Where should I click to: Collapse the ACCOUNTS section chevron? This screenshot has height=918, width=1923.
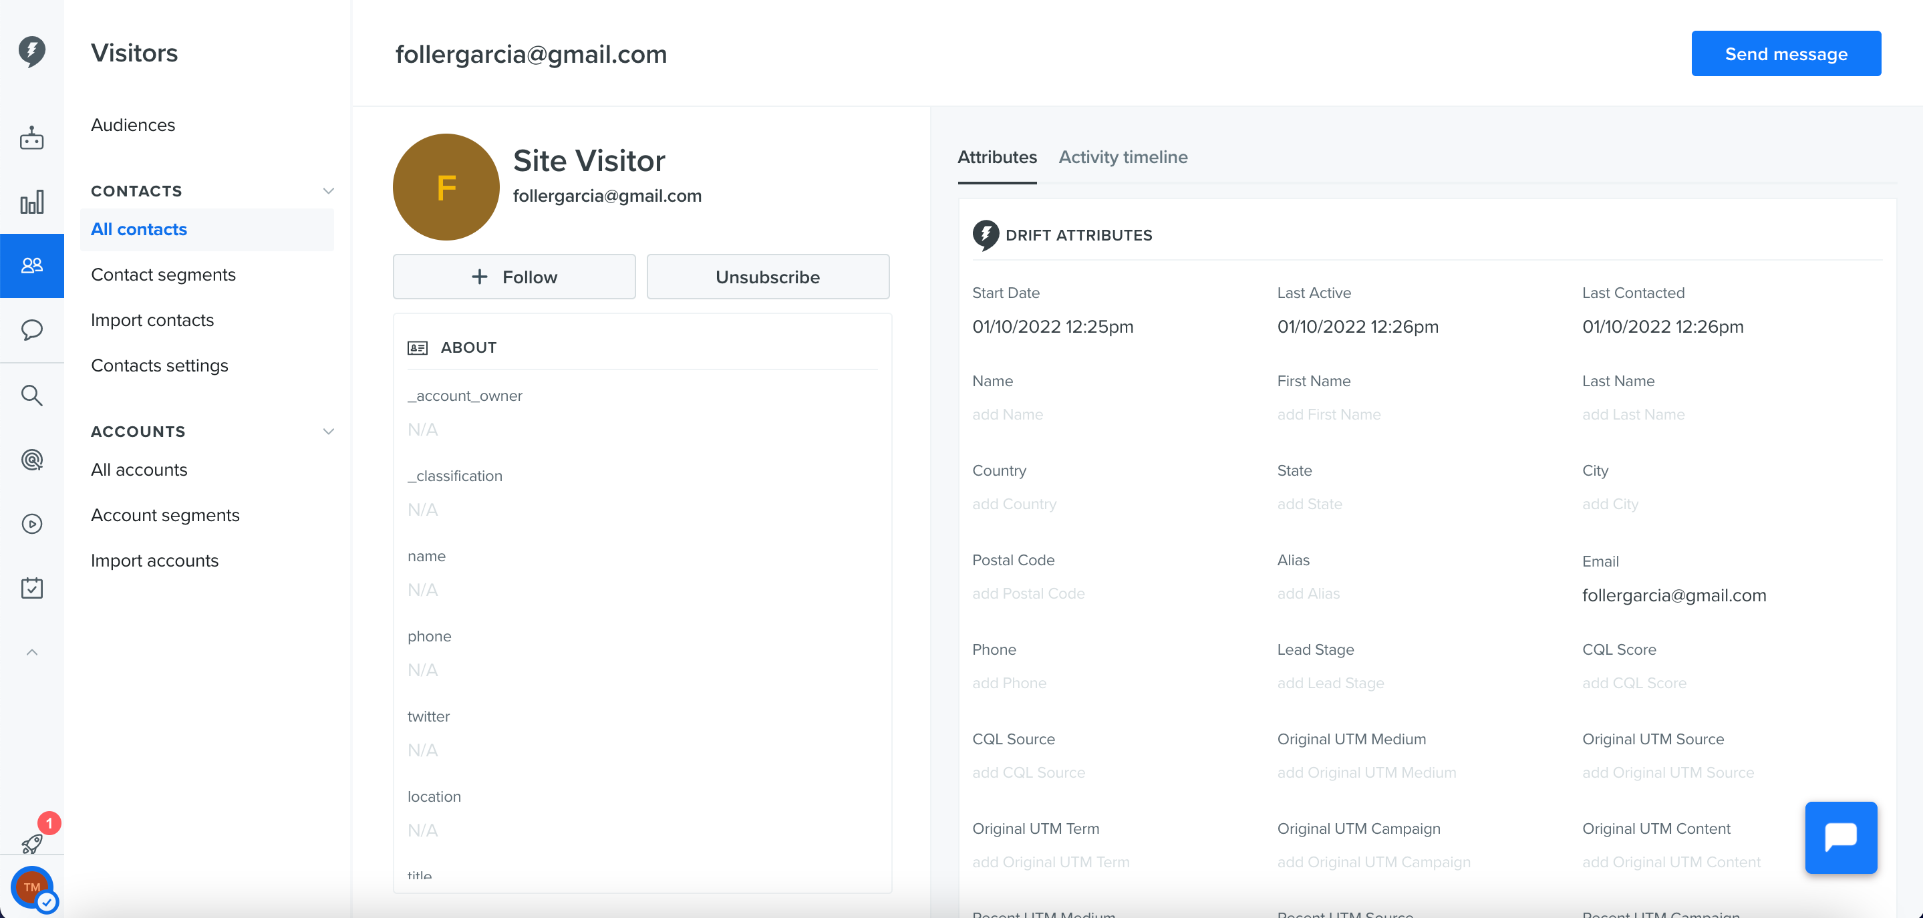pyautogui.click(x=327, y=432)
